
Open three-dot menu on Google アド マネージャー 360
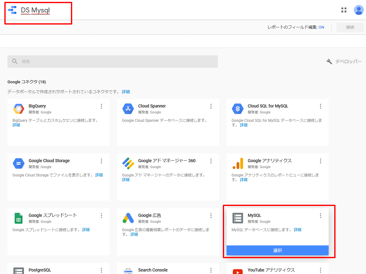click(211, 161)
